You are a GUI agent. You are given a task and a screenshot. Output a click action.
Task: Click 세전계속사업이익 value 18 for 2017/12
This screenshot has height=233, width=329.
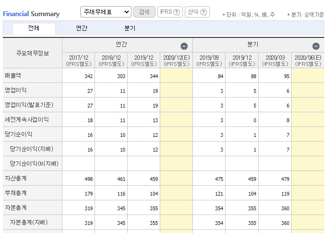tap(90, 120)
